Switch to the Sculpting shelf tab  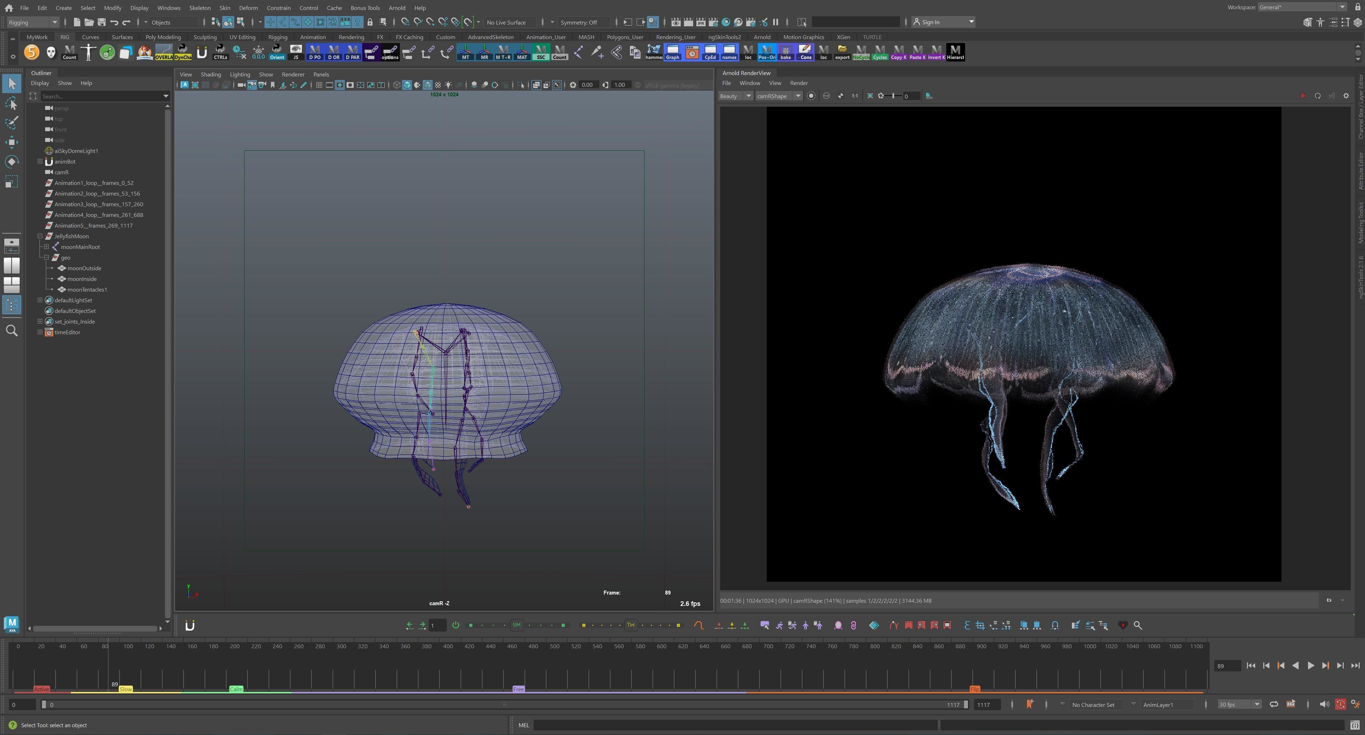click(204, 37)
